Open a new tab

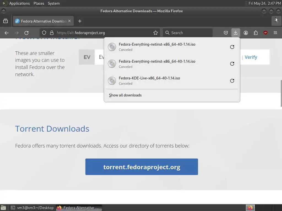(x=80, y=21)
